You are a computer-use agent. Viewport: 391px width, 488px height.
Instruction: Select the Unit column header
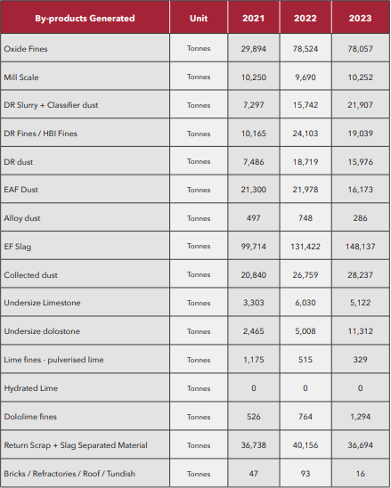[199, 18]
